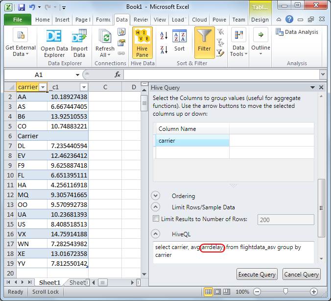Screen dimensions: 331x301
Task: Collapse the HiveQL section
Action: [156, 234]
